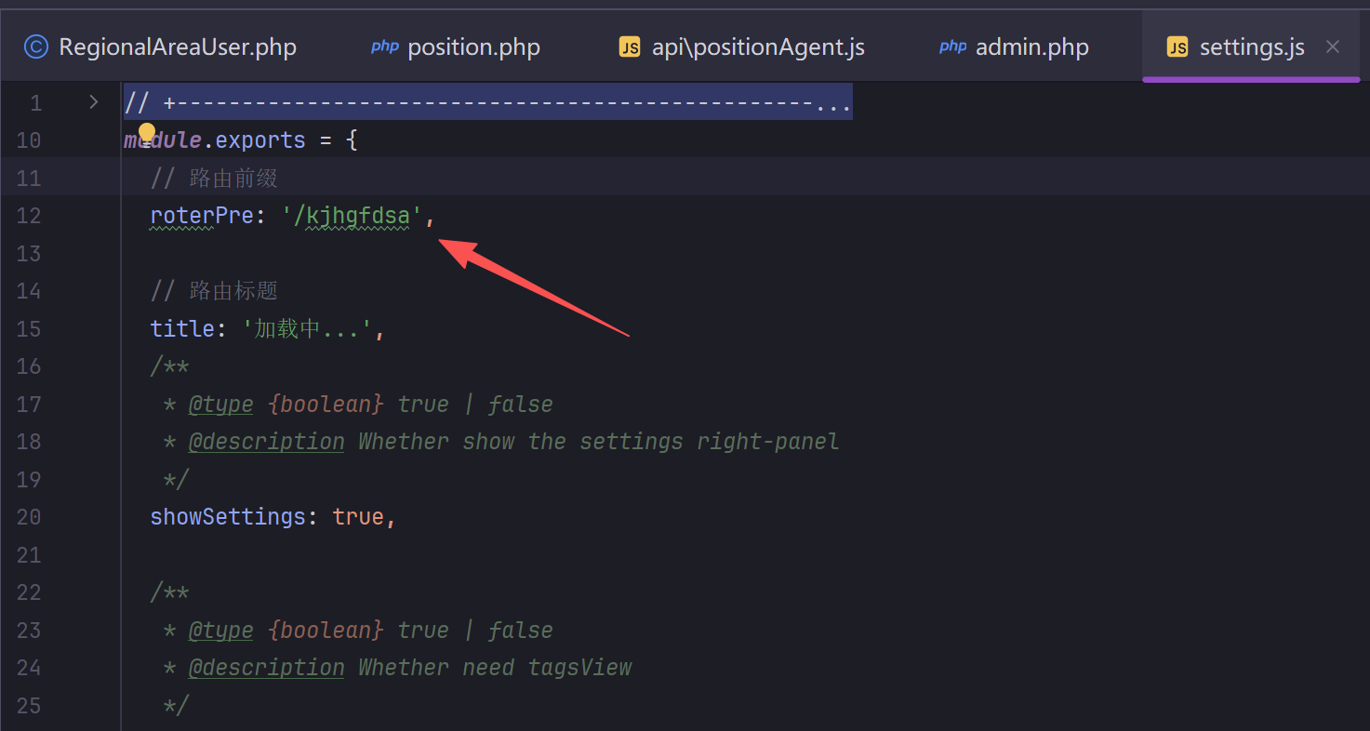
Task: Select the api\positionAgent.js tab
Action: click(x=758, y=47)
